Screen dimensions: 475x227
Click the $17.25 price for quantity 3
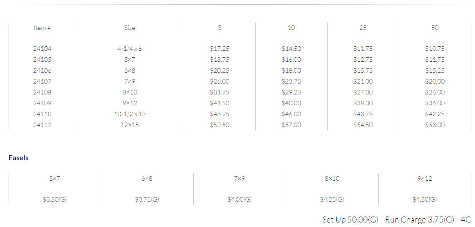(219, 49)
